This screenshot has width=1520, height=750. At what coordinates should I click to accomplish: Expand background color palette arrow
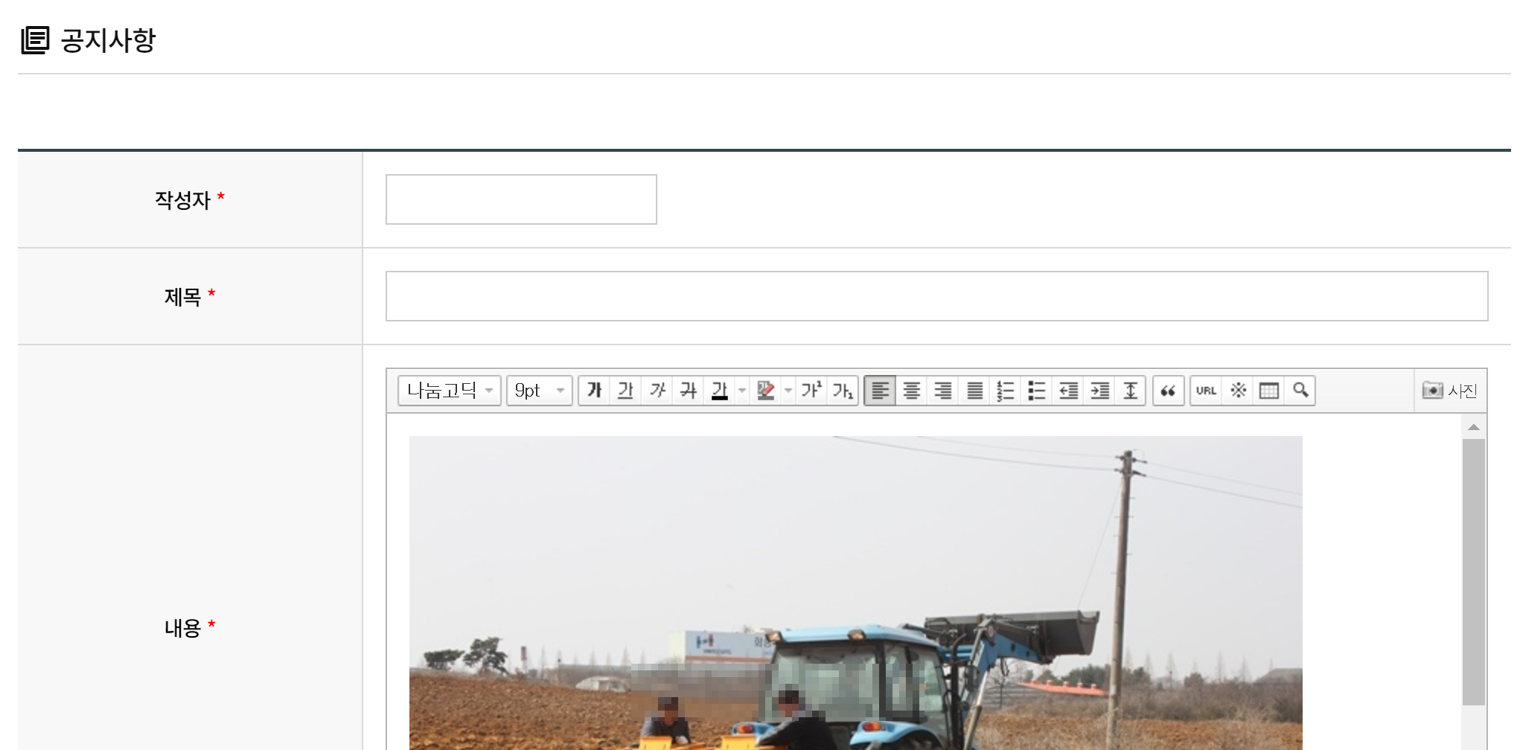788,391
